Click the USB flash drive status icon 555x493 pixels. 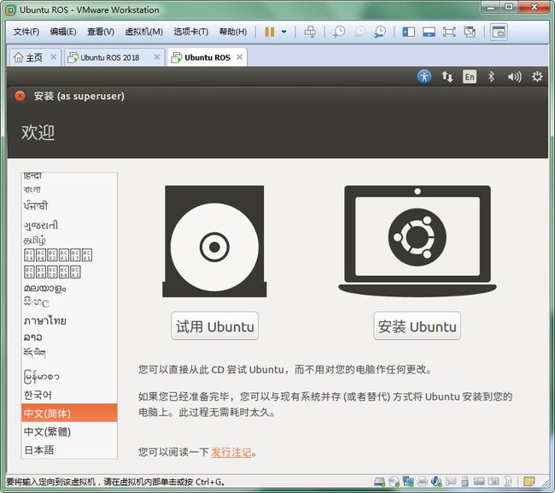coord(465,482)
